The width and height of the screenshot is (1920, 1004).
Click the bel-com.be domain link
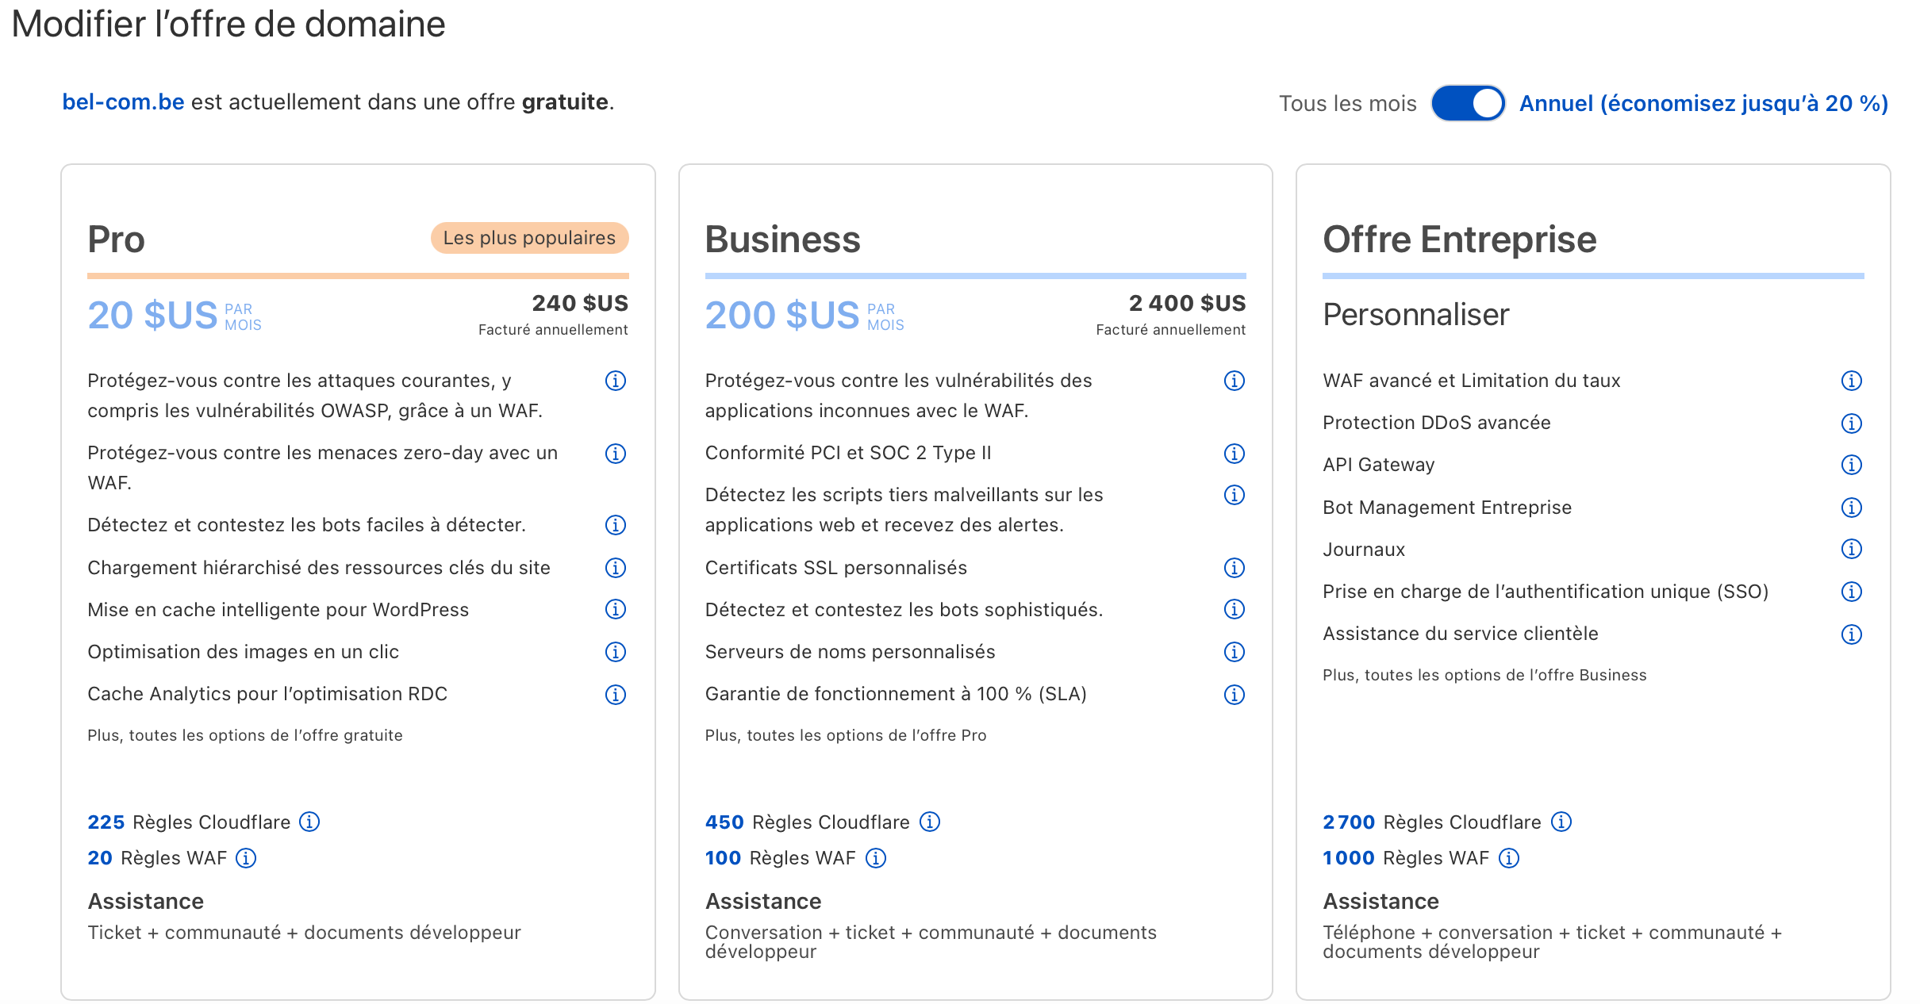click(x=123, y=102)
